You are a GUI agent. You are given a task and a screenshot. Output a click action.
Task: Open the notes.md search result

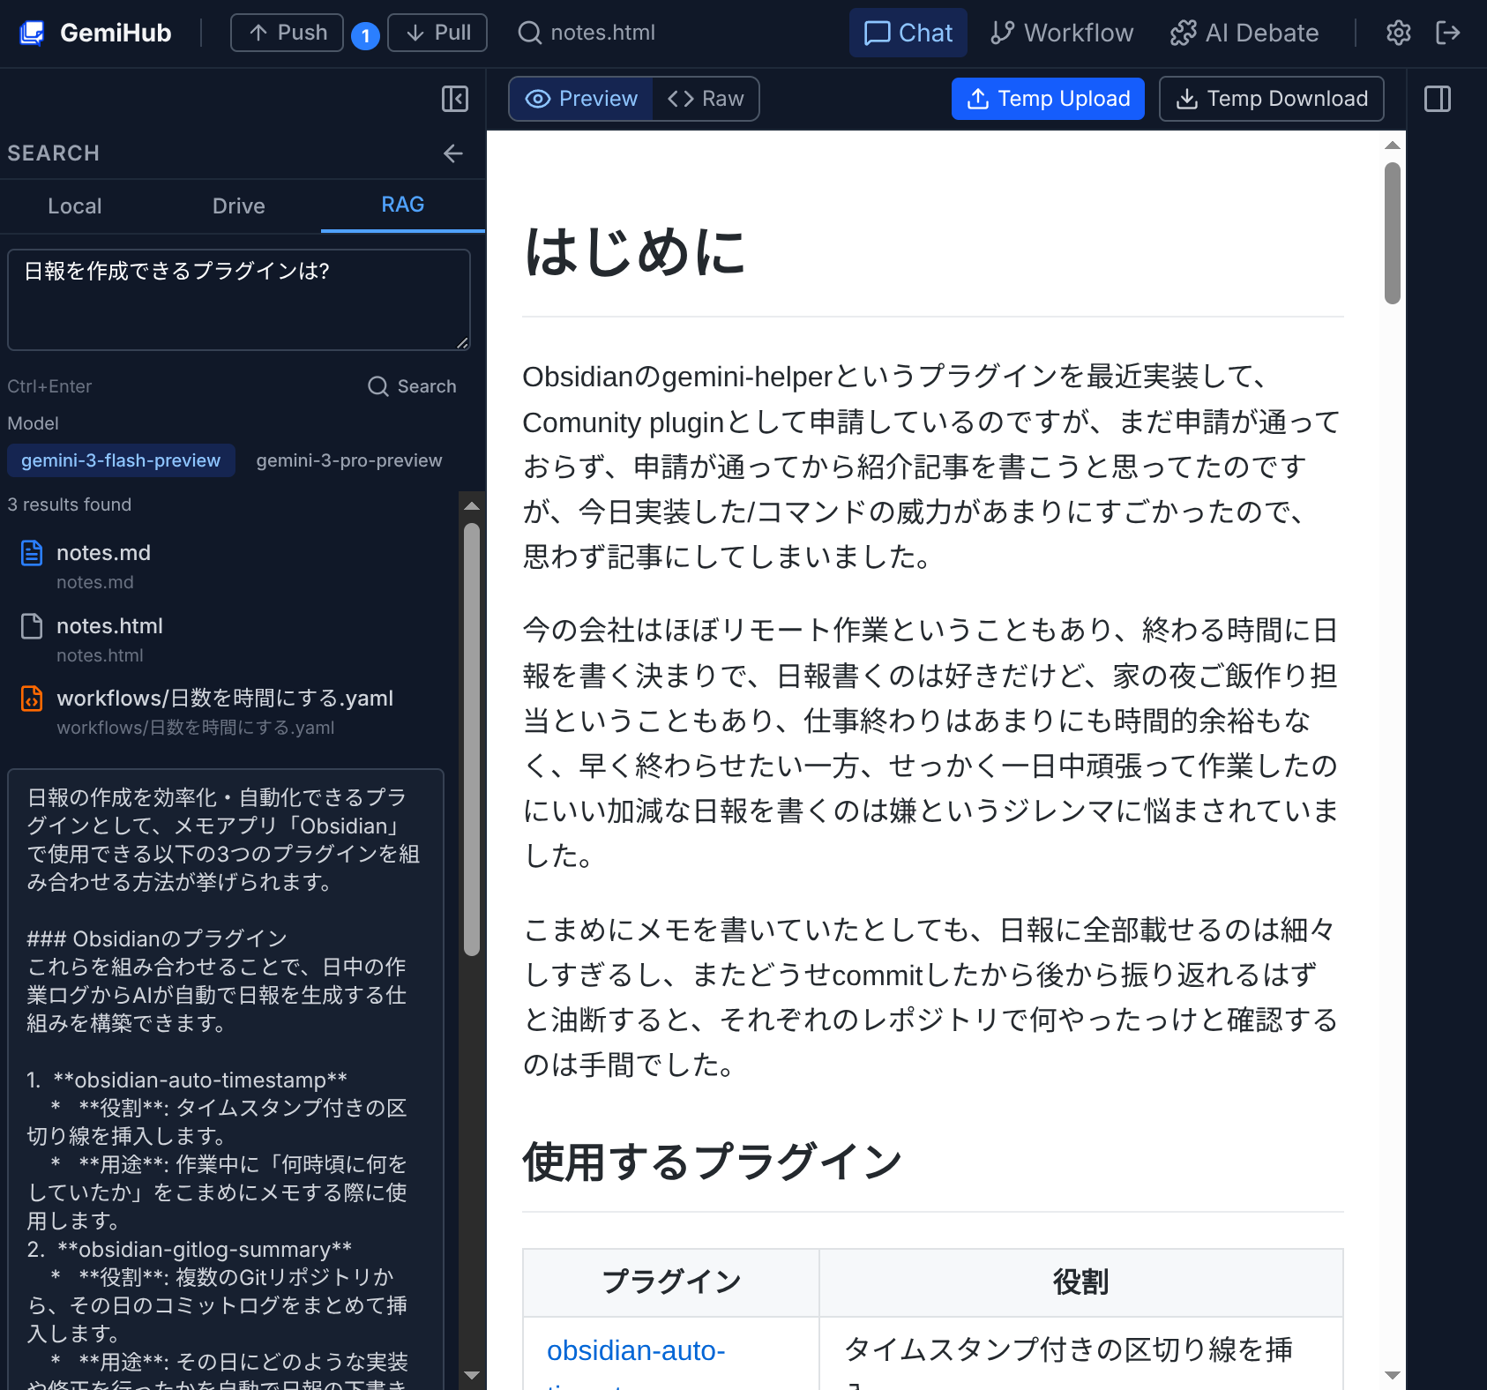click(x=104, y=553)
